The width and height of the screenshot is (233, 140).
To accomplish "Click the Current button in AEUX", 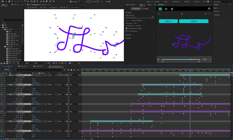I will click(145, 9).
